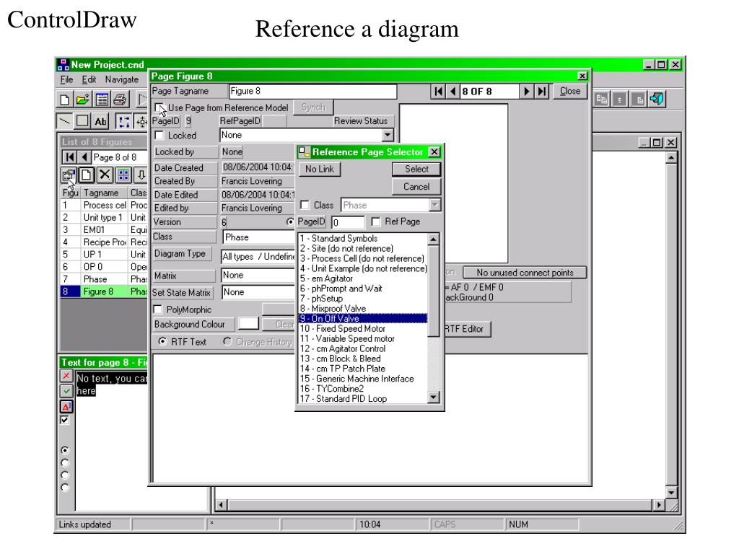The height and width of the screenshot is (554, 739).
Task: Click the red A font icon in text panel
Action: (66, 405)
